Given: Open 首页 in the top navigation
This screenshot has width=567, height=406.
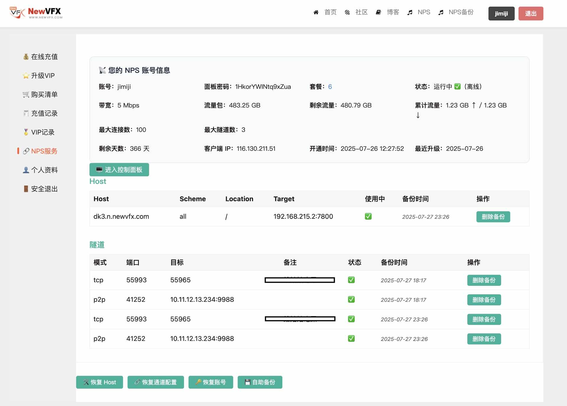Looking at the screenshot, I should 330,12.
